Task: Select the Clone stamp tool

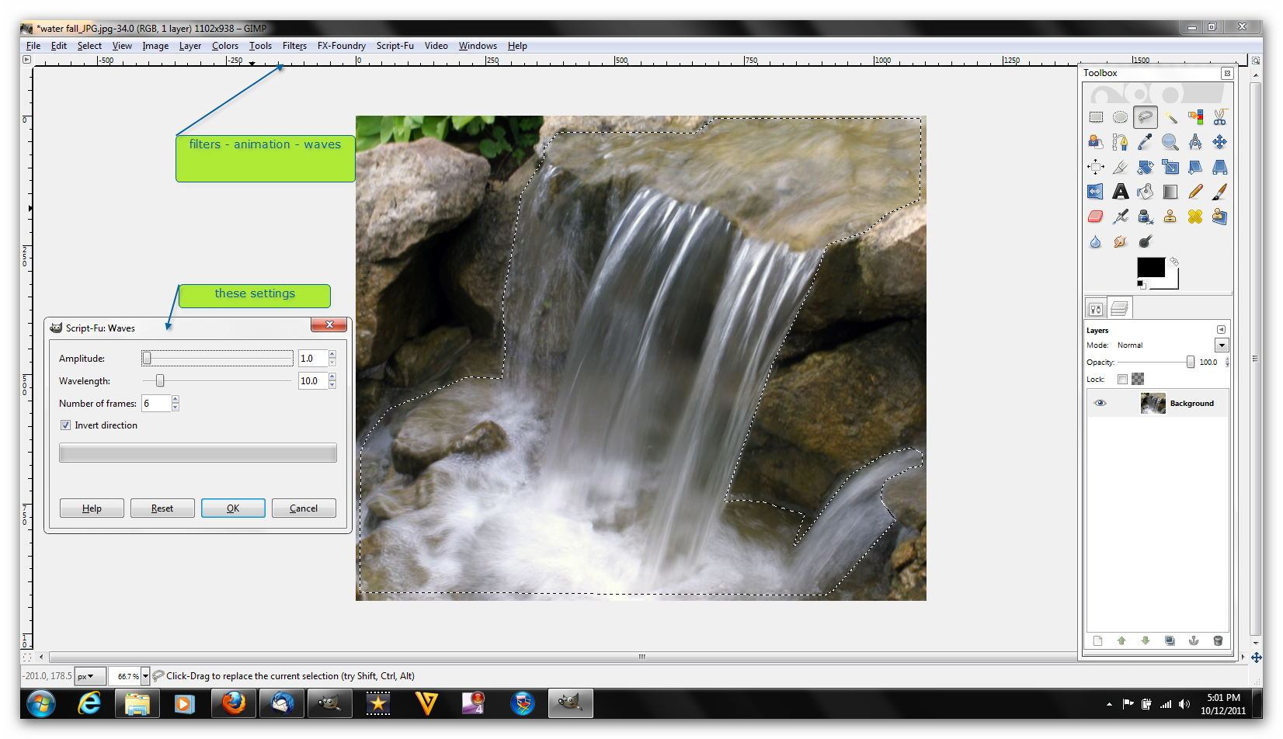Action: coord(1170,217)
